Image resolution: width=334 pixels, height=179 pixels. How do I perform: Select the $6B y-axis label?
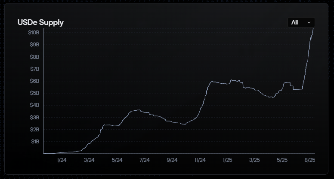pos(34,81)
